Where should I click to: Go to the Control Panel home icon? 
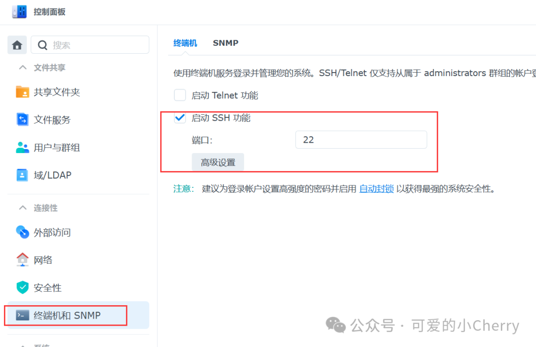click(17, 45)
